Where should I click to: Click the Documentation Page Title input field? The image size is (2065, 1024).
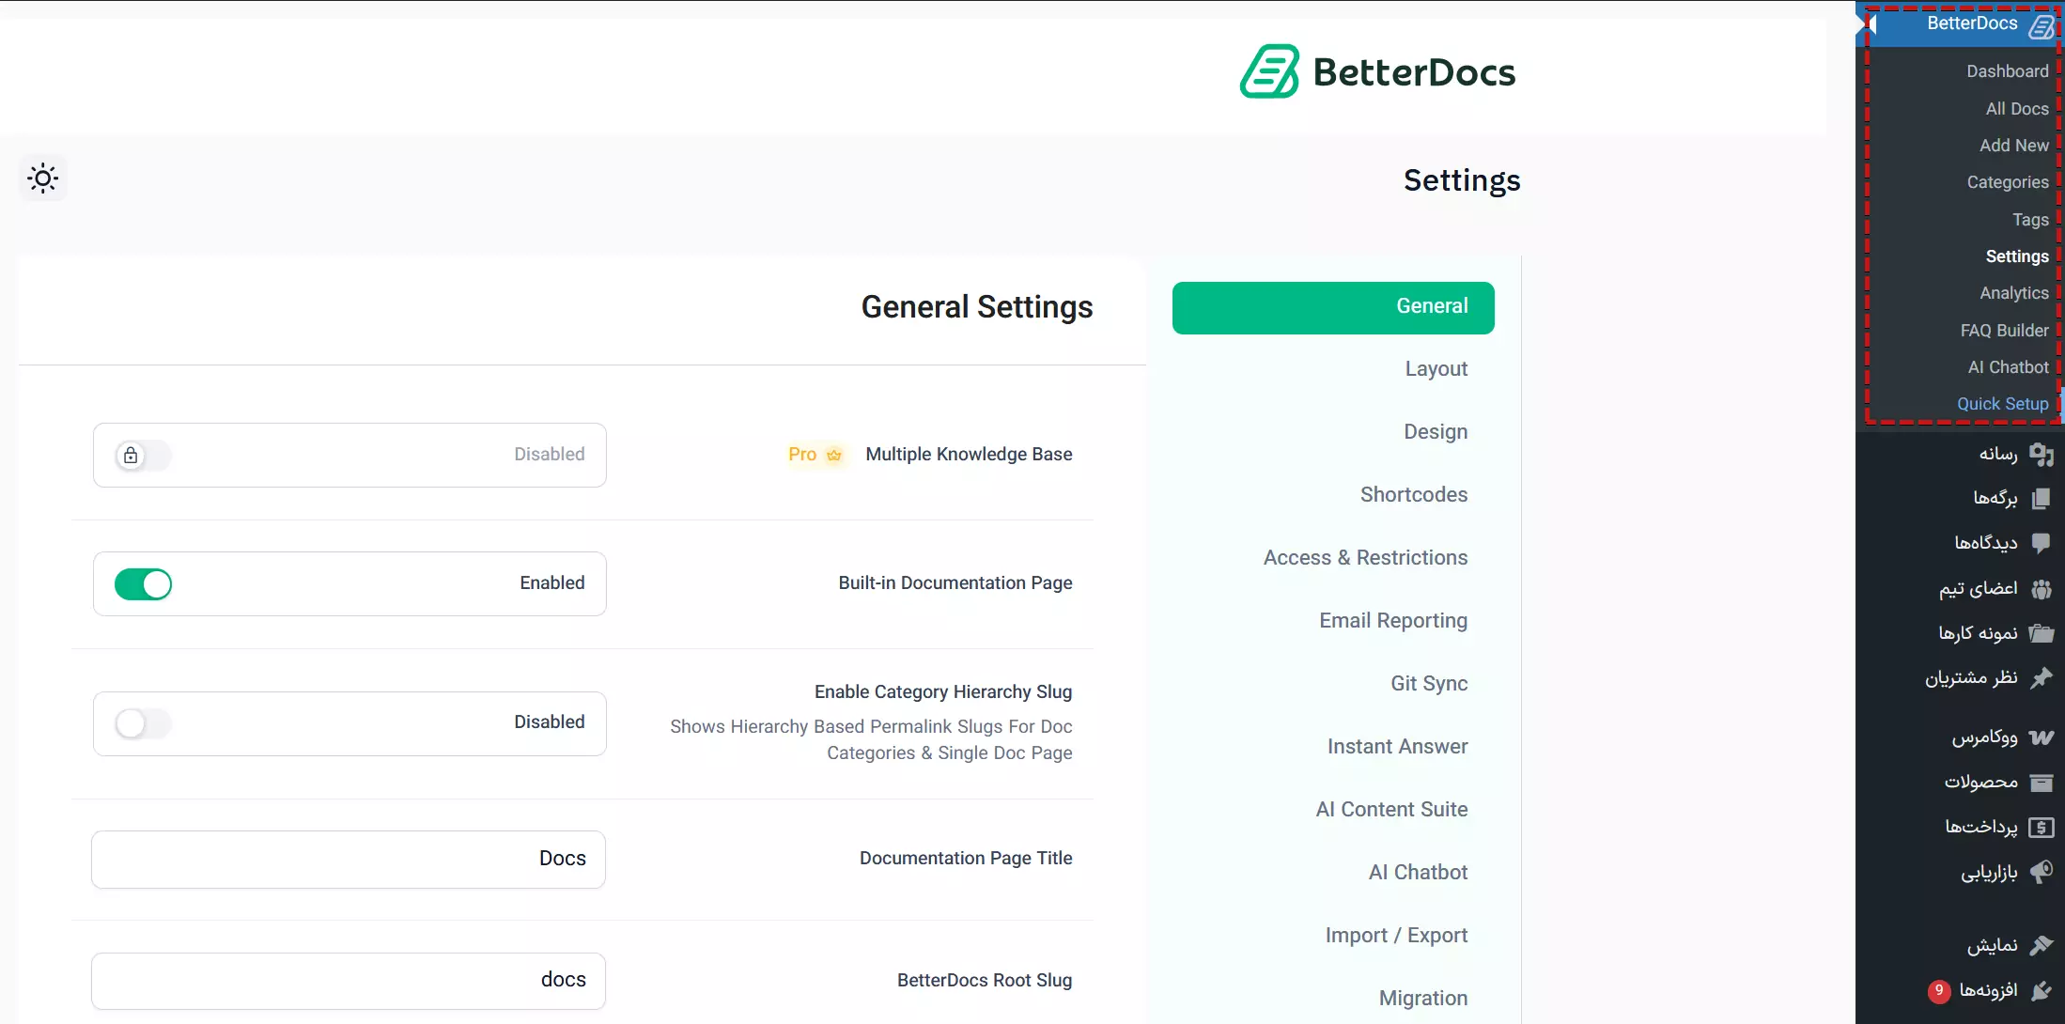(349, 860)
